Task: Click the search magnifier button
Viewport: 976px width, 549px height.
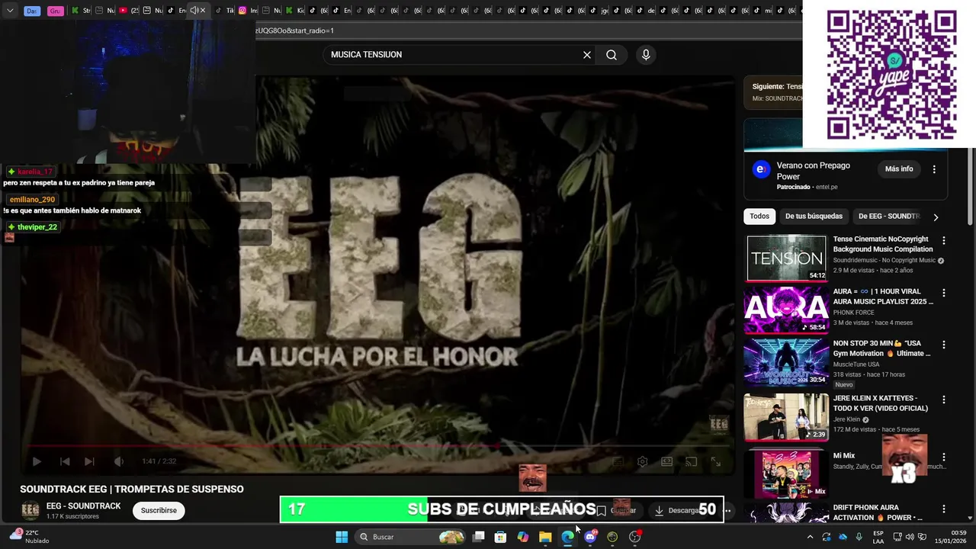Action: pos(612,55)
